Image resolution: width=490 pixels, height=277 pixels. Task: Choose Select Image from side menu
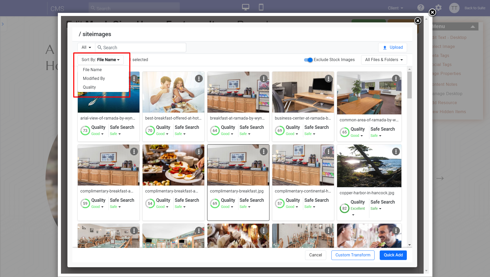[443, 46]
